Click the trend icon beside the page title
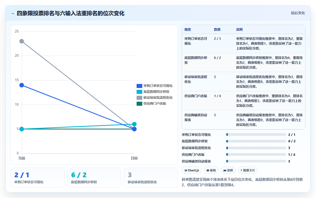 pos(13,13)
